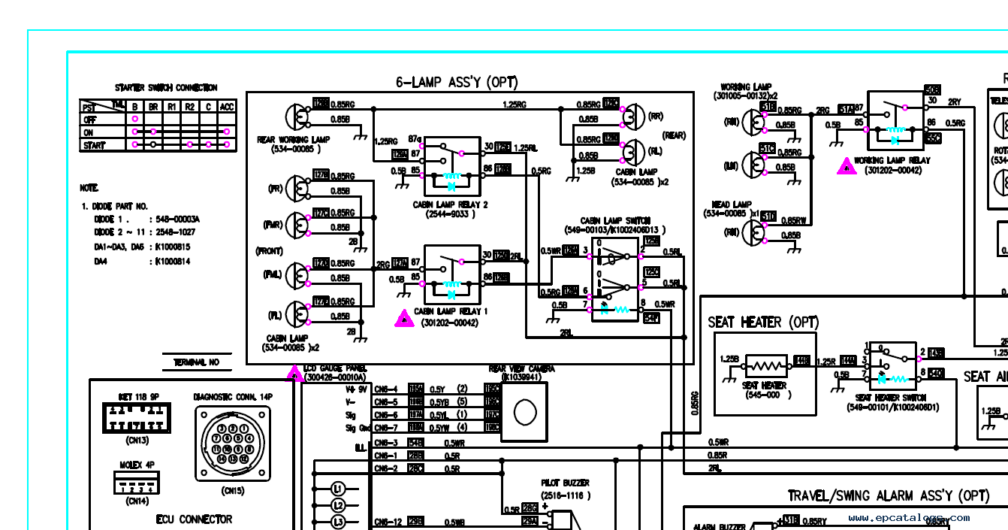Viewport: 1008px width, 530px height.
Task: Select the Cabin Lamp Relay 1 symbol
Action: pos(452,275)
